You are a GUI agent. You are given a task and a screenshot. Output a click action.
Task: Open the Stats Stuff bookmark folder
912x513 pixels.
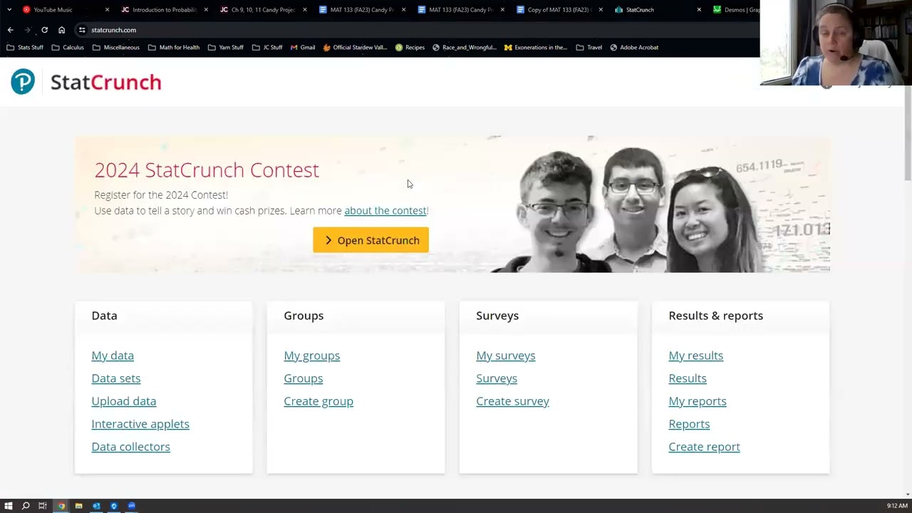[x=25, y=48]
